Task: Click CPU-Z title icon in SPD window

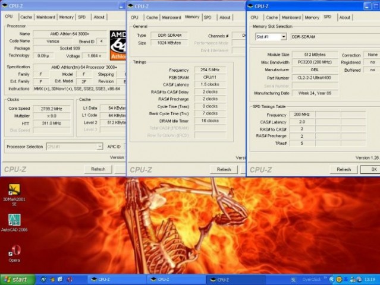Action: click(x=251, y=6)
